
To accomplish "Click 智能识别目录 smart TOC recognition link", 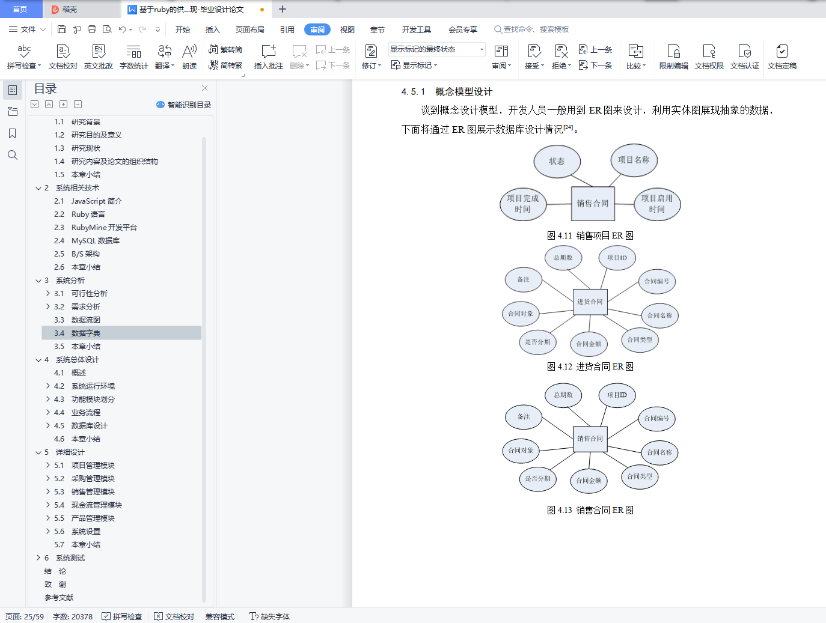I will 184,105.
